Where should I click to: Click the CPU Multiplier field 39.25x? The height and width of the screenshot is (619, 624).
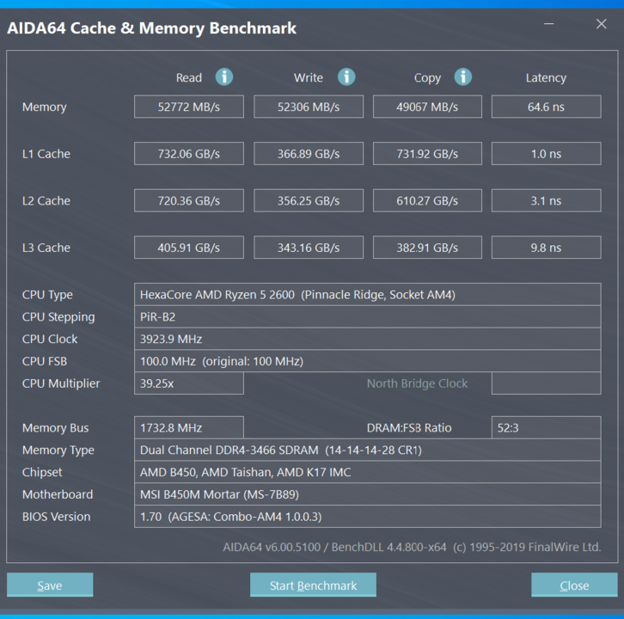(x=189, y=383)
